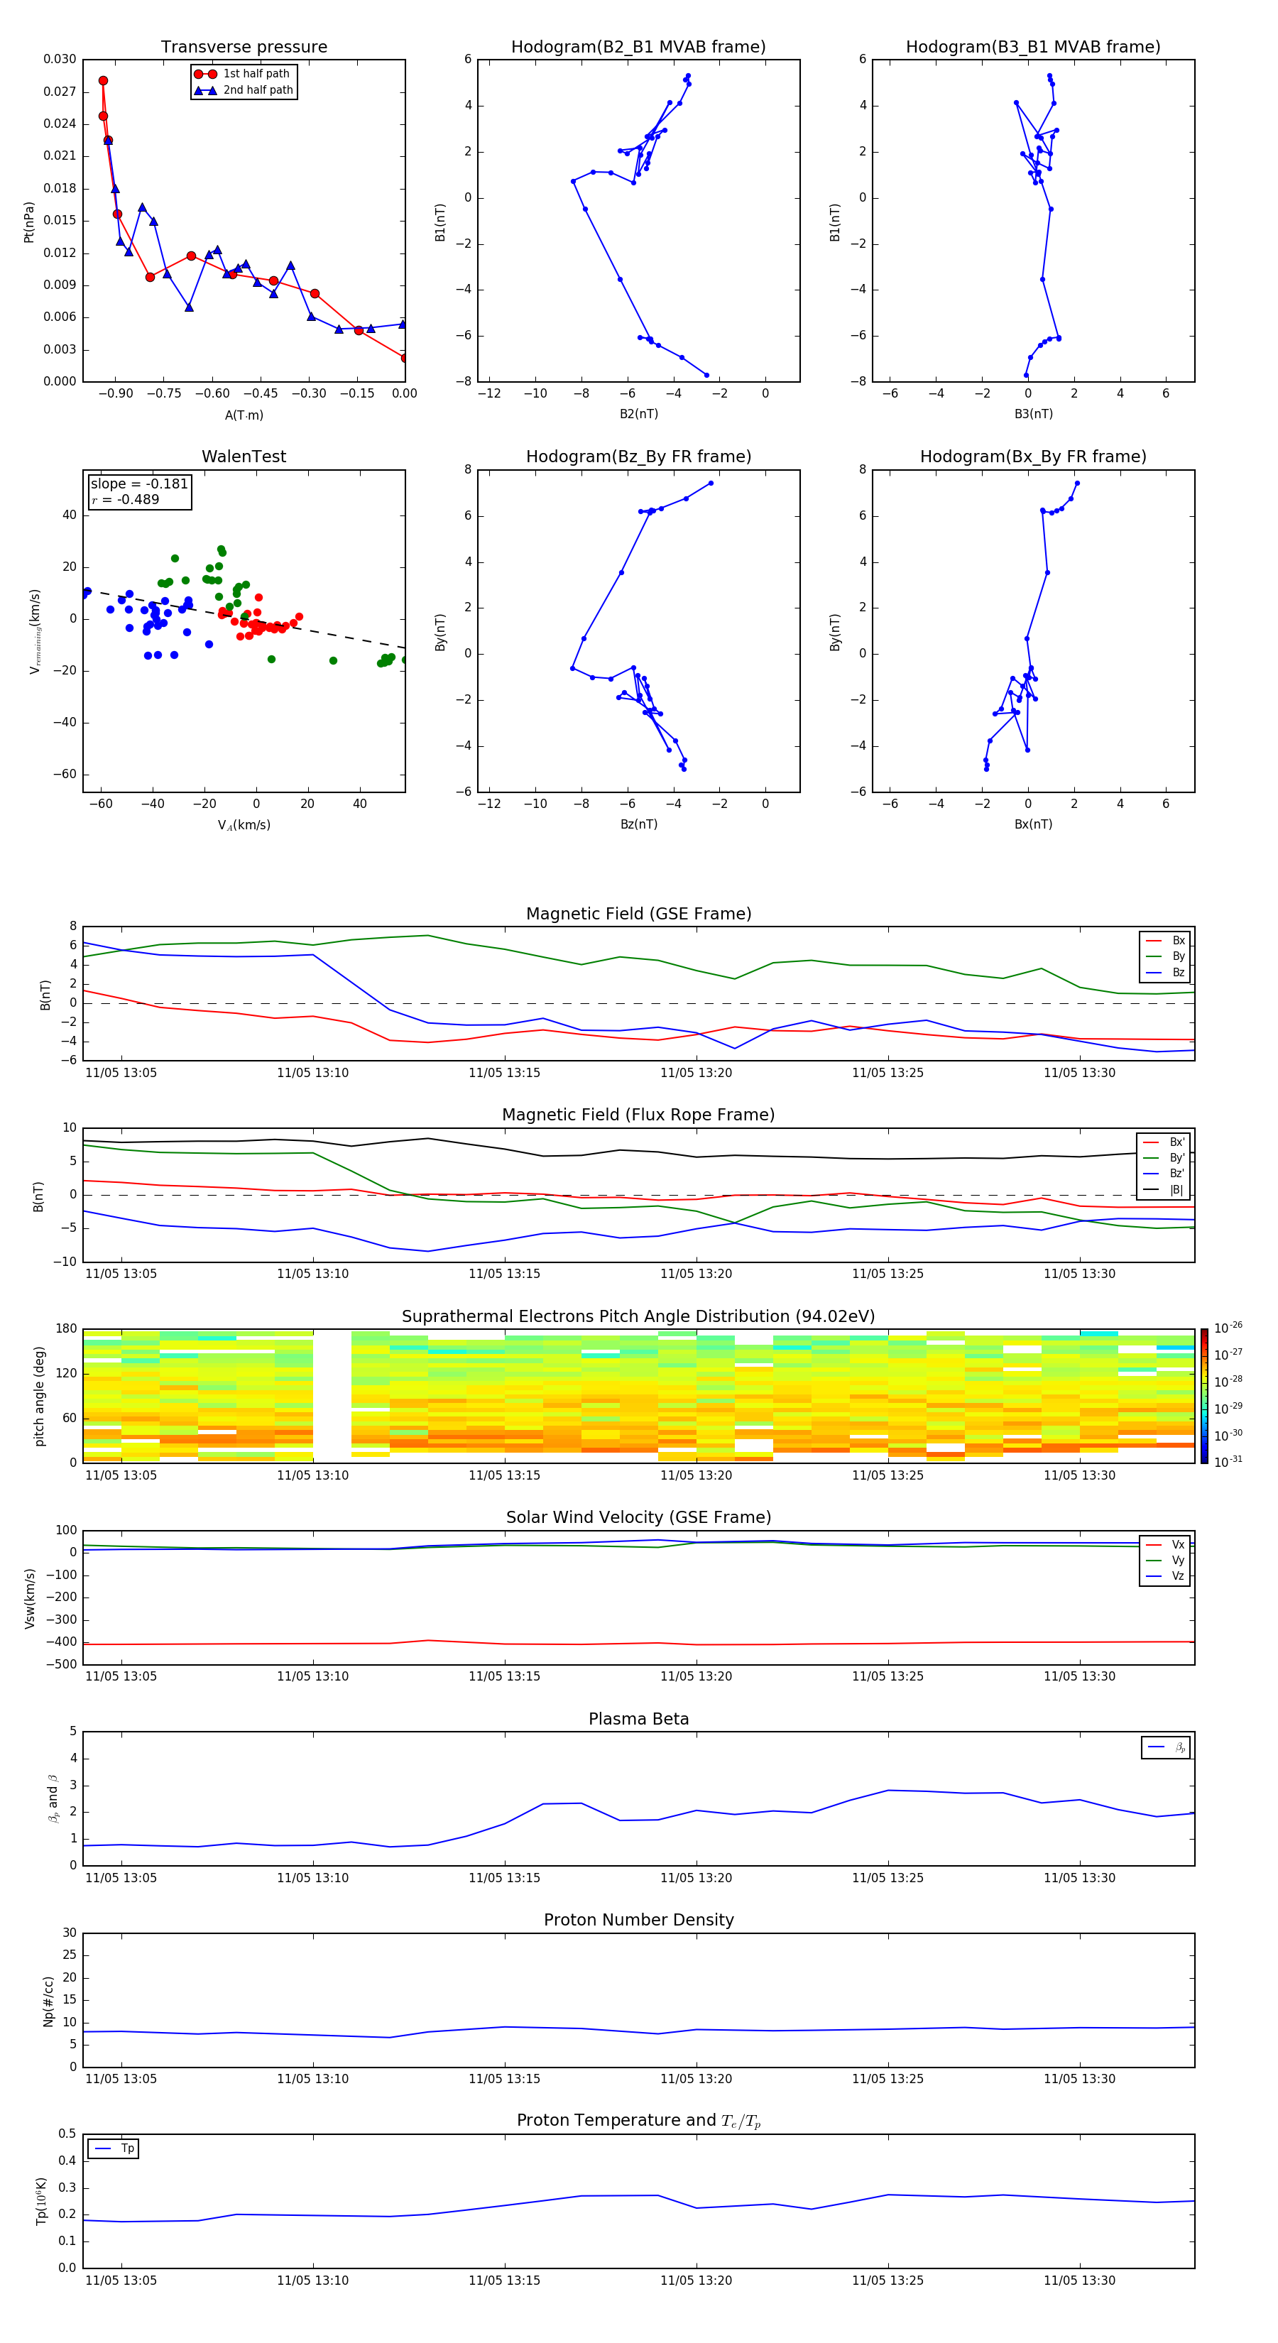Select the Suprathermal Electrons Pitch Angle Distribution title
Viewport: 1278px width, 2343px height.
[x=638, y=1317]
